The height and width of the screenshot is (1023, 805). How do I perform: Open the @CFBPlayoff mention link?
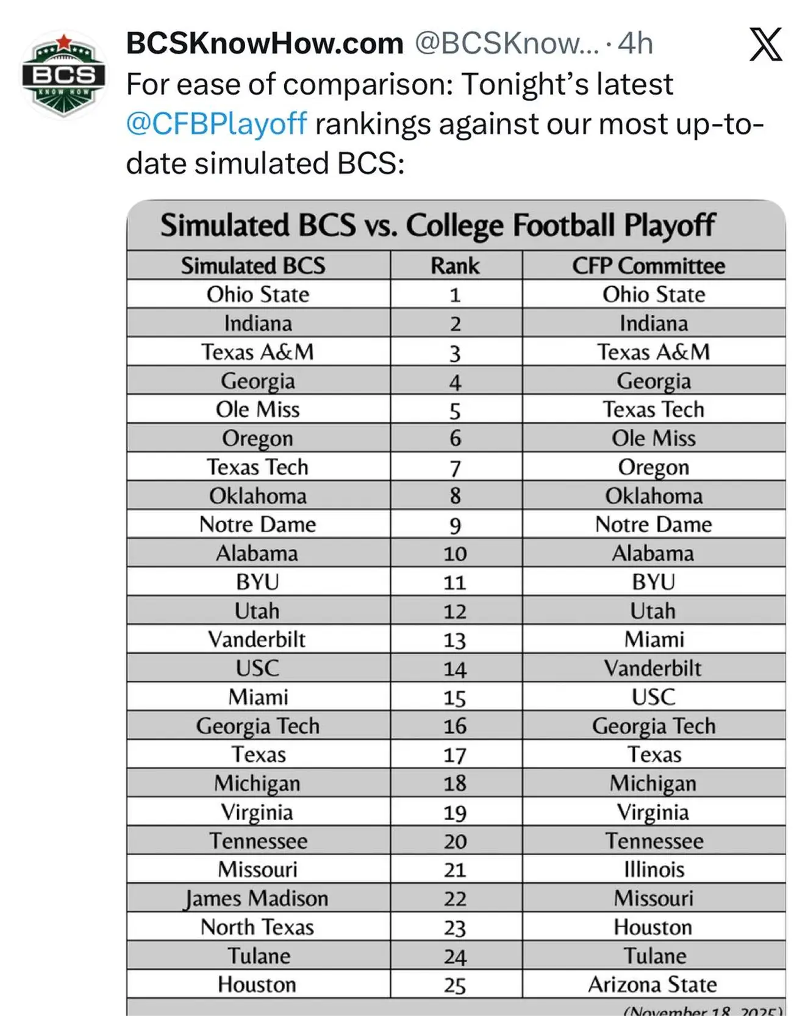tap(216, 124)
